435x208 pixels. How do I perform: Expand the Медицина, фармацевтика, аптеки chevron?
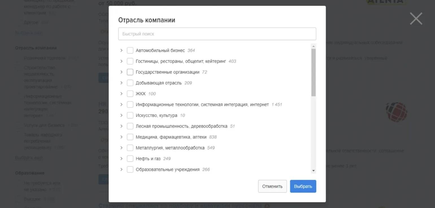[x=121, y=137]
